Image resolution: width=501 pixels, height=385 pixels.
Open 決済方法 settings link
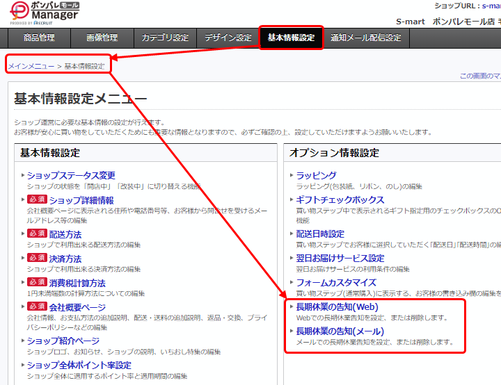(65, 259)
